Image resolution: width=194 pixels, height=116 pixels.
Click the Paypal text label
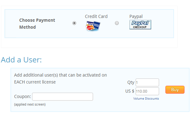coord(136,16)
